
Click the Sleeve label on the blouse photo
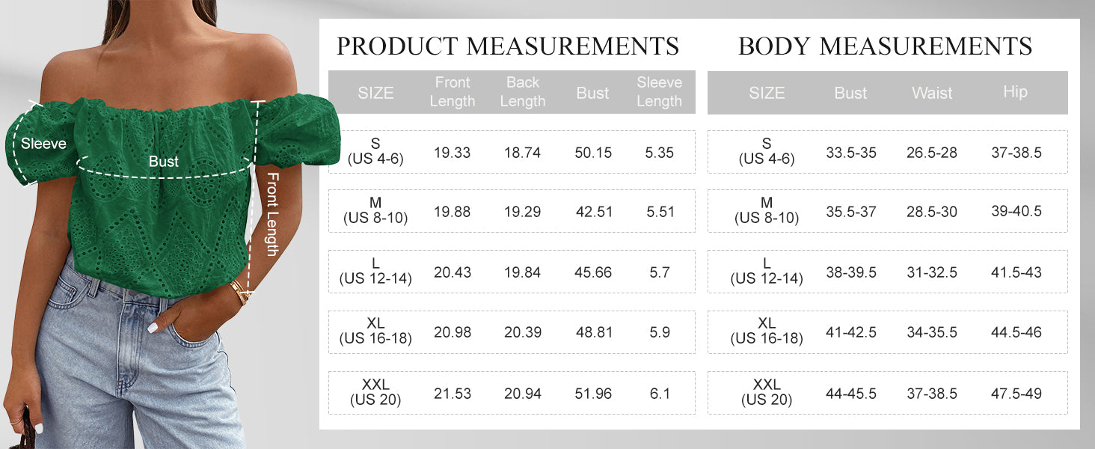tap(43, 144)
